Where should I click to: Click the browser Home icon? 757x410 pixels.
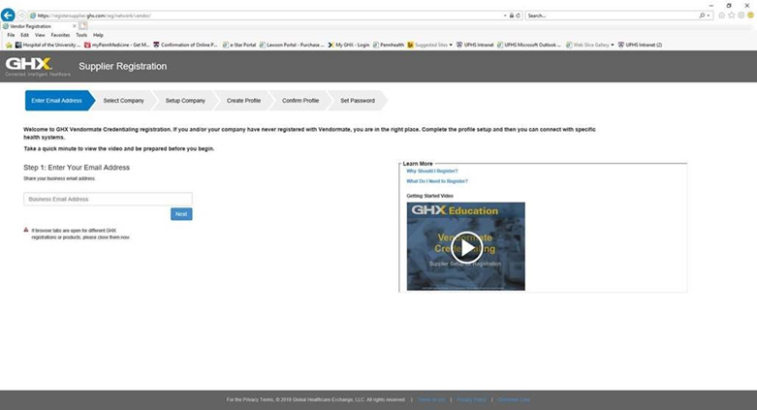[x=722, y=16]
